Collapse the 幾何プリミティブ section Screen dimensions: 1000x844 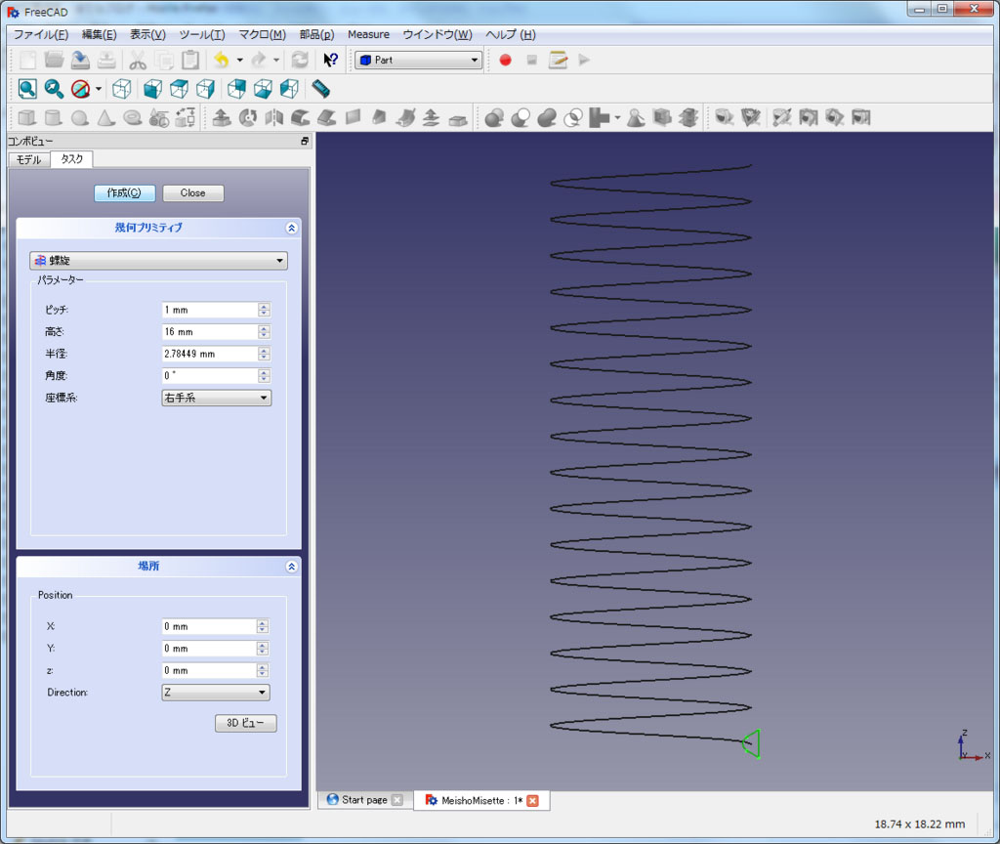pos(291,228)
